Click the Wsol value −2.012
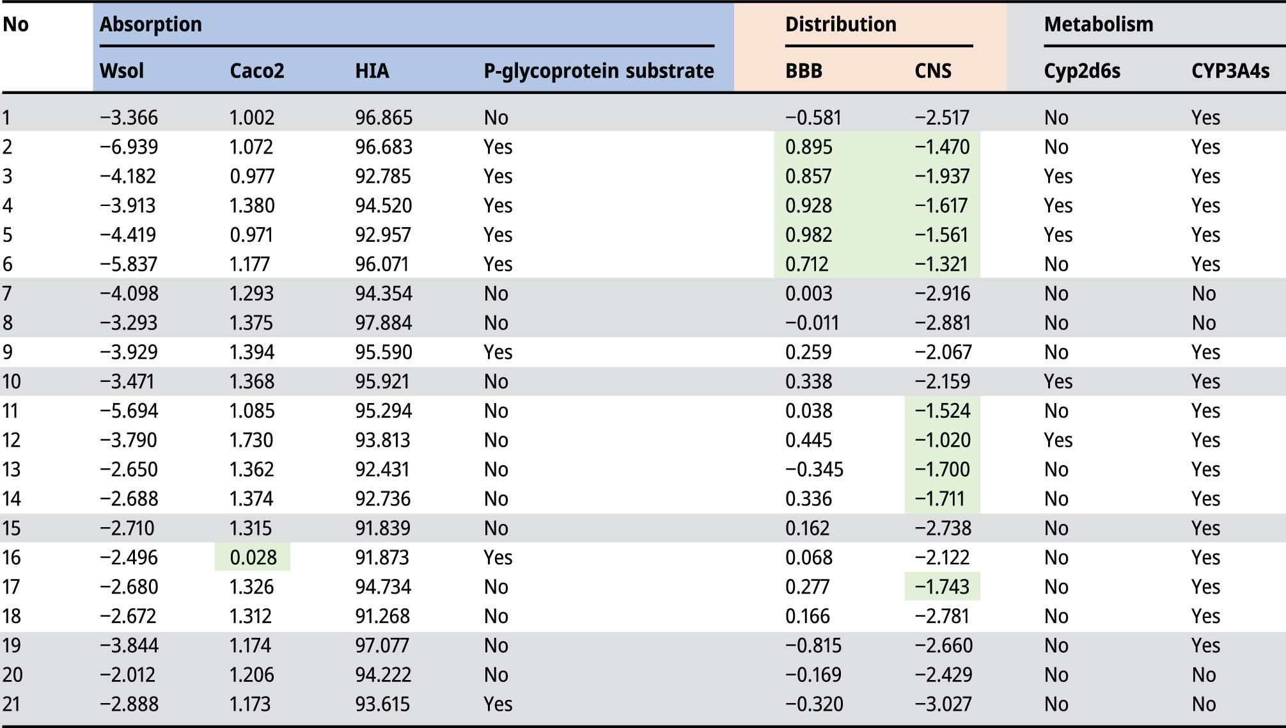Image resolution: width=1286 pixels, height=728 pixels. tap(129, 675)
